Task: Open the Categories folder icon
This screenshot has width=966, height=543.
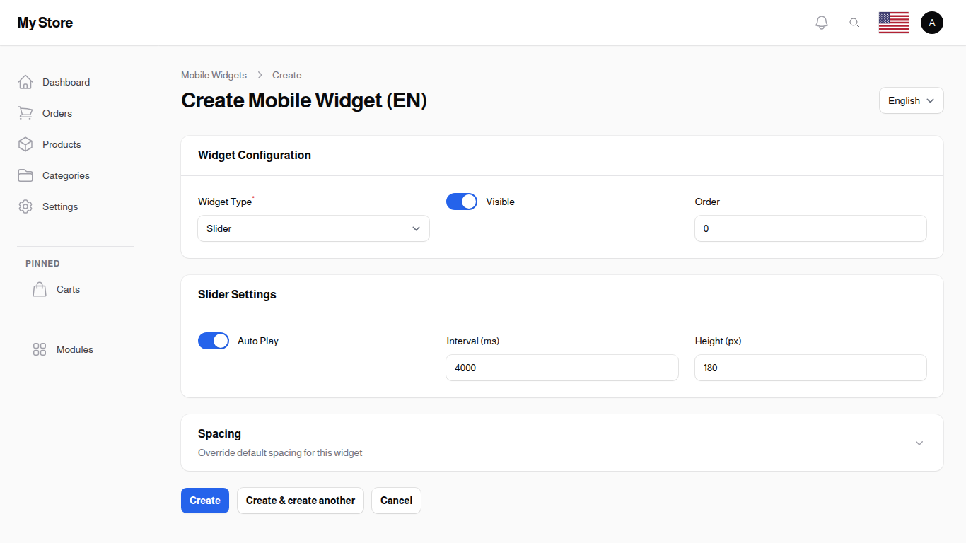Action: click(x=25, y=175)
